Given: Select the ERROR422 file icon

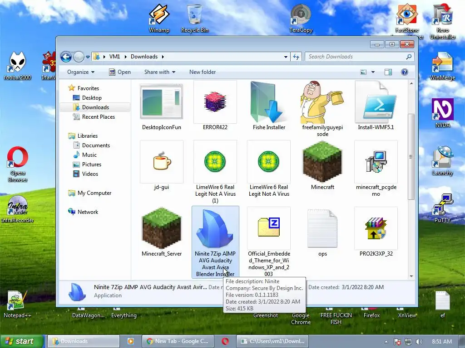Looking at the screenshot, I should (215, 102).
